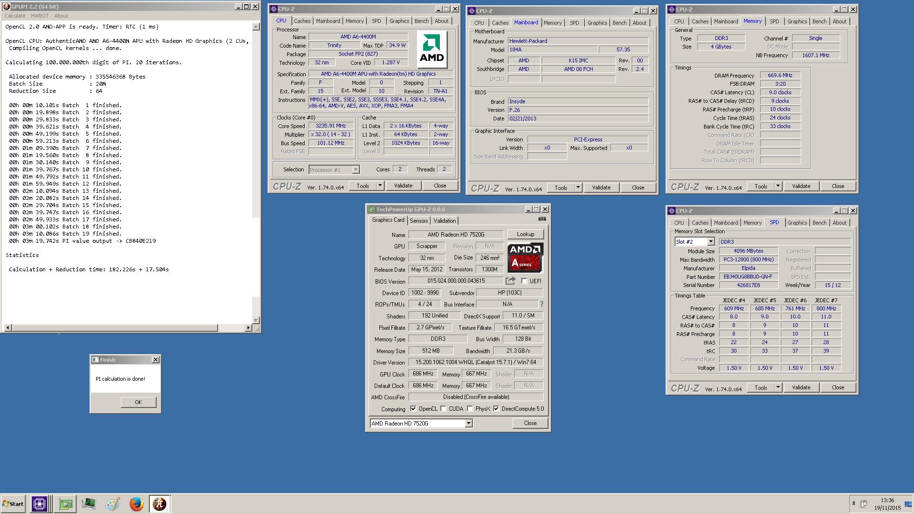Open the HWBOT menu in GPUPI
Viewport: 914px width, 514px height.
40,16
